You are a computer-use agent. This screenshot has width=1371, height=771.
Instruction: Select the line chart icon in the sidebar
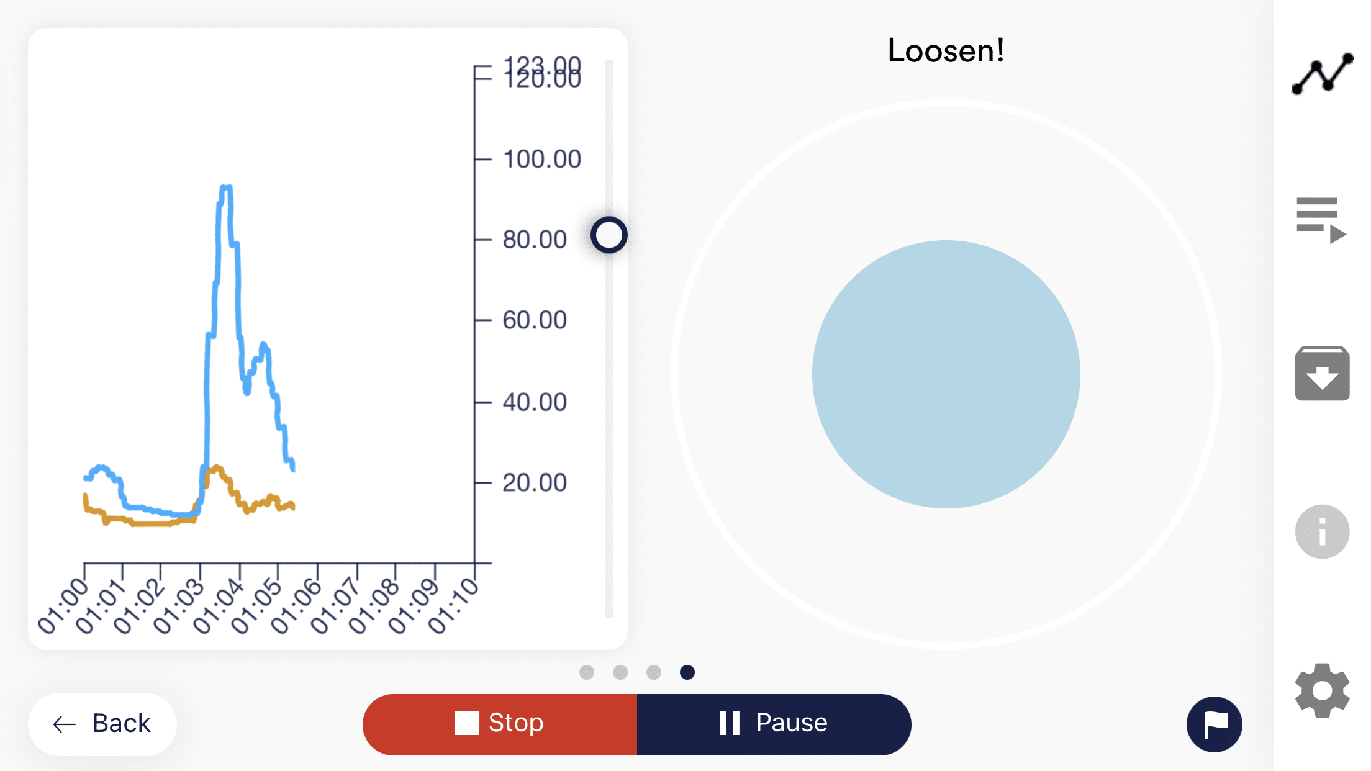coord(1321,77)
